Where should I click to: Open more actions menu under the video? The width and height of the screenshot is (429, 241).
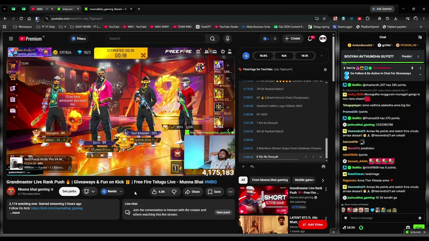pos(230,192)
